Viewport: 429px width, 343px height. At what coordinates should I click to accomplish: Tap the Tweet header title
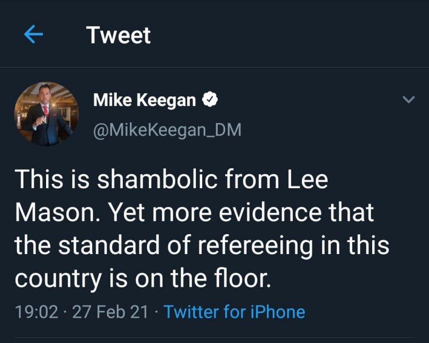tap(119, 35)
